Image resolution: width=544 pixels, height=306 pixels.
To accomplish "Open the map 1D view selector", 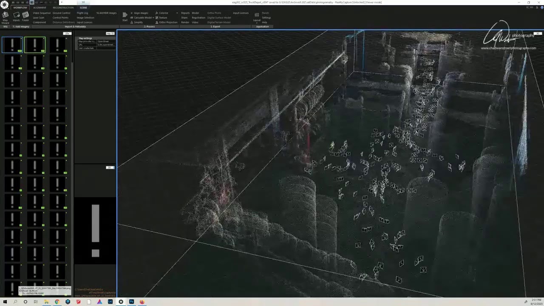I will pyautogui.click(x=110, y=34).
